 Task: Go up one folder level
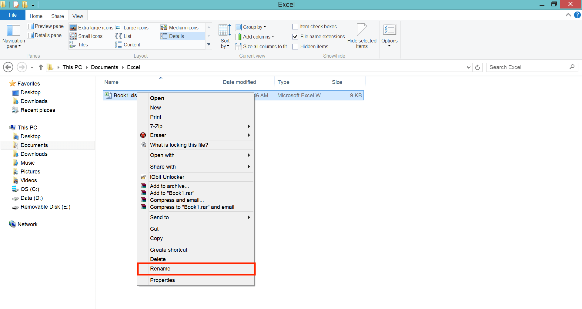point(41,67)
